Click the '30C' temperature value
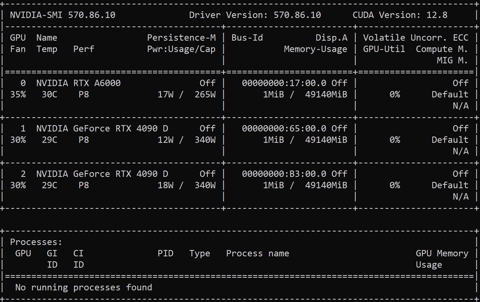Image resolution: width=480 pixels, height=302 pixels. (x=50, y=94)
